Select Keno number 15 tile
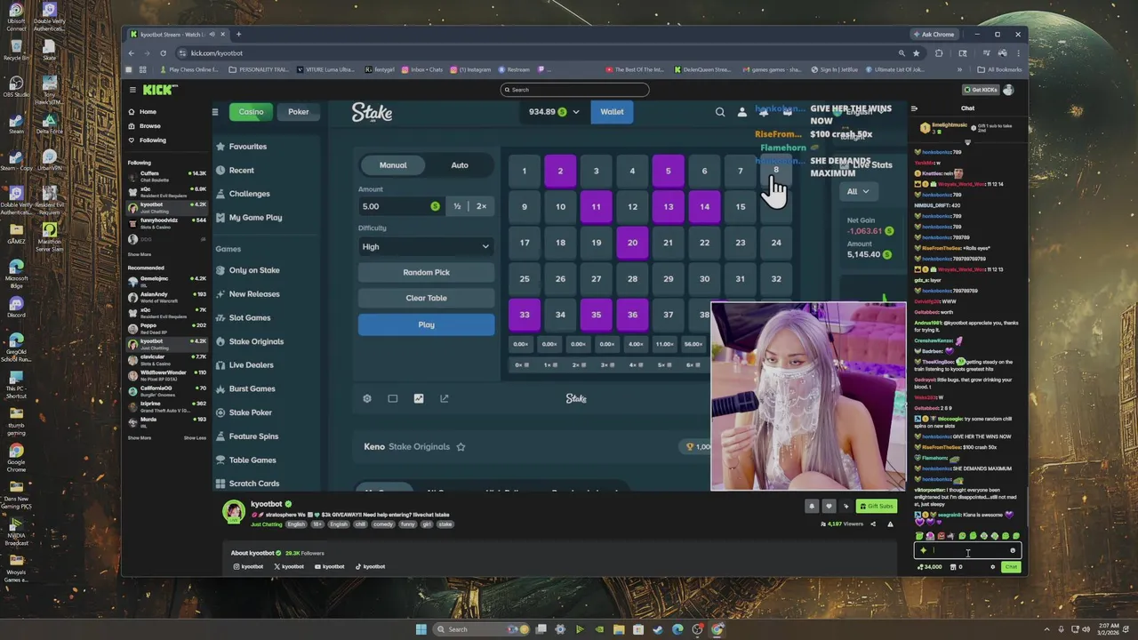1138x640 pixels. coord(741,207)
